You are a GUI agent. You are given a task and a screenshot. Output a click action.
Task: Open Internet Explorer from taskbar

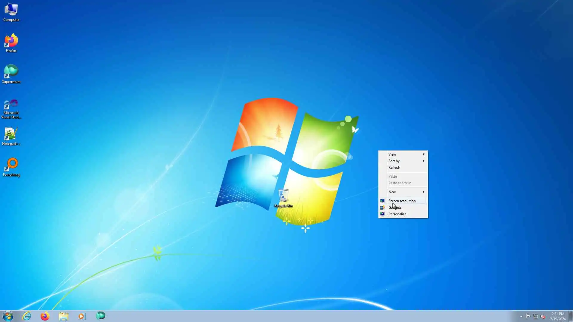coord(27,316)
